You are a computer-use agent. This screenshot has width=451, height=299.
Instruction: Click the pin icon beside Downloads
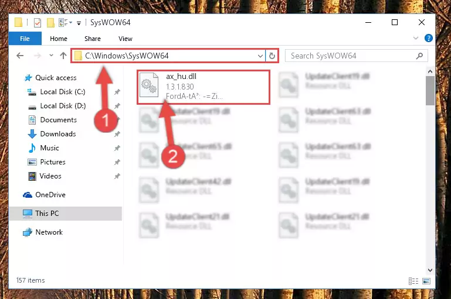[117, 135]
